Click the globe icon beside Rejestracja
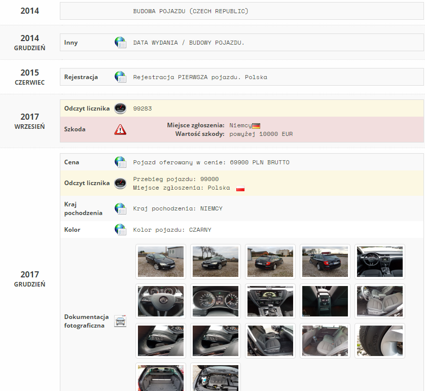Screen dimensions: 425x391 click(x=120, y=77)
